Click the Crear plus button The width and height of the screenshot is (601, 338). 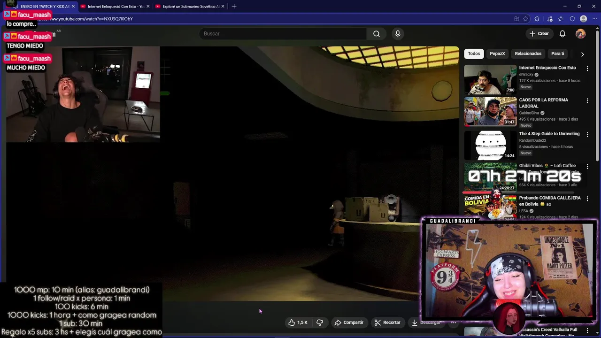(539, 34)
